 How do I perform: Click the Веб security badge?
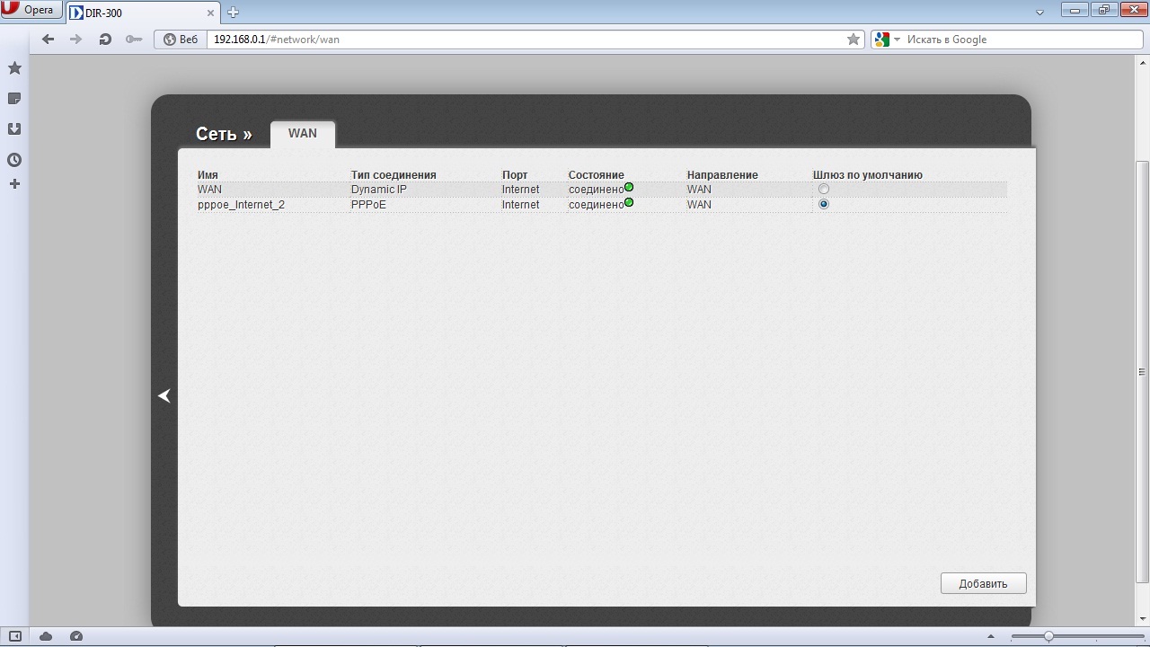(181, 40)
